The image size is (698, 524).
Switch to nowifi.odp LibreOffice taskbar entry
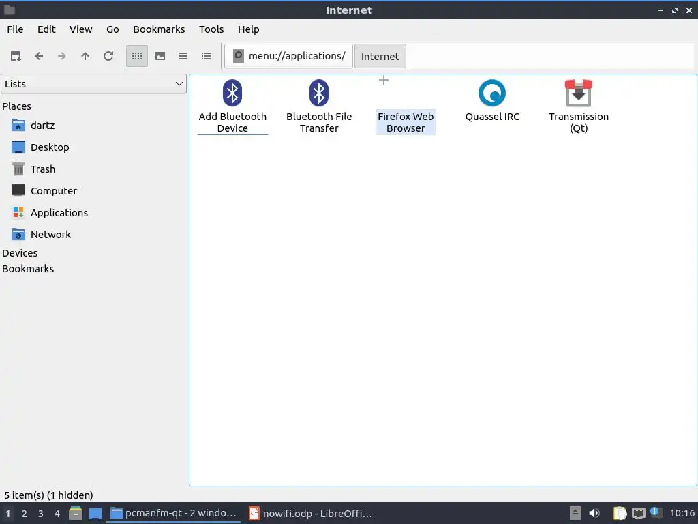pos(311,513)
